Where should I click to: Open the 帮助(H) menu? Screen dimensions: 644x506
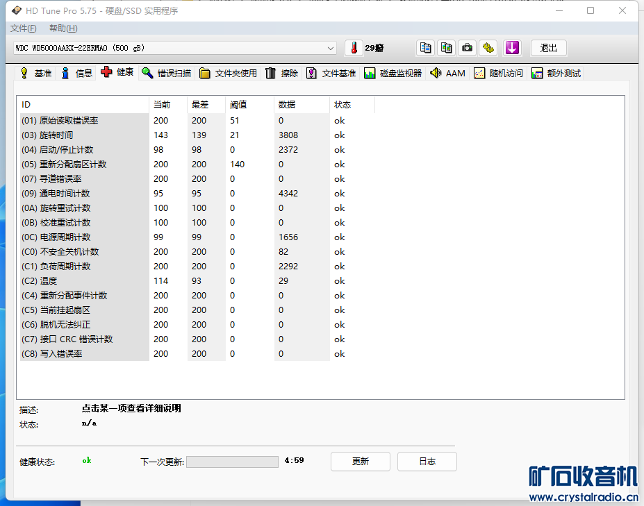[x=63, y=28]
